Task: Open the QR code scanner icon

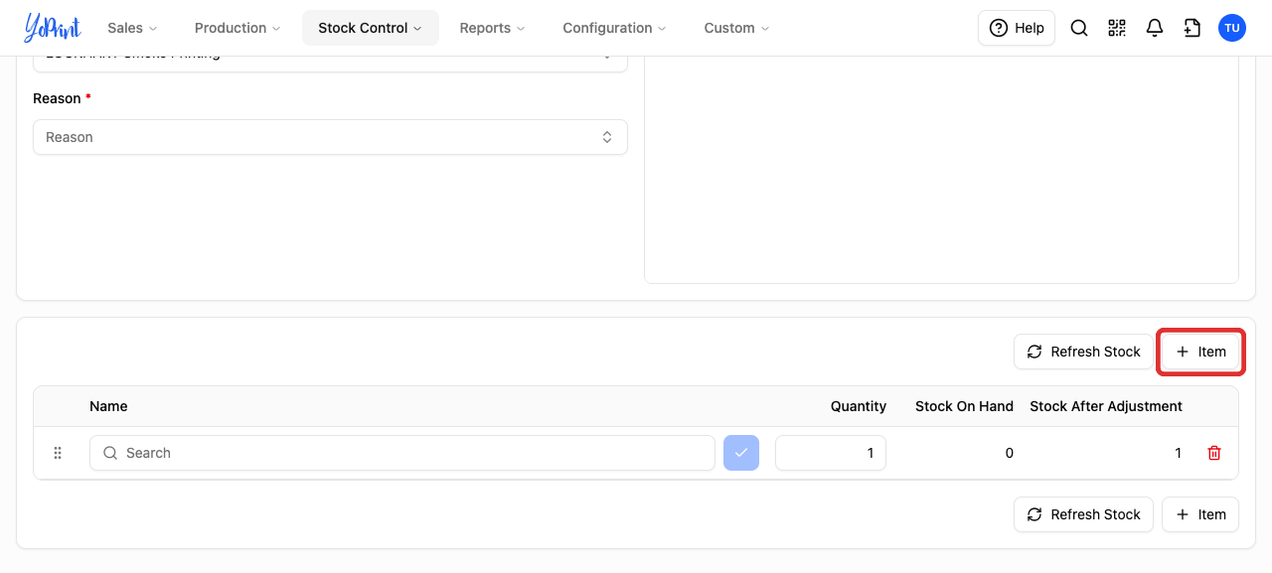Action: 1117,28
